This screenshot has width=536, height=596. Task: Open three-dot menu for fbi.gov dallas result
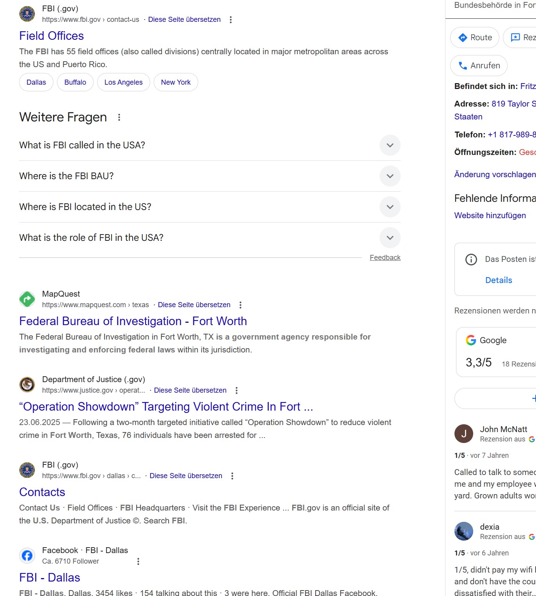[x=233, y=476]
